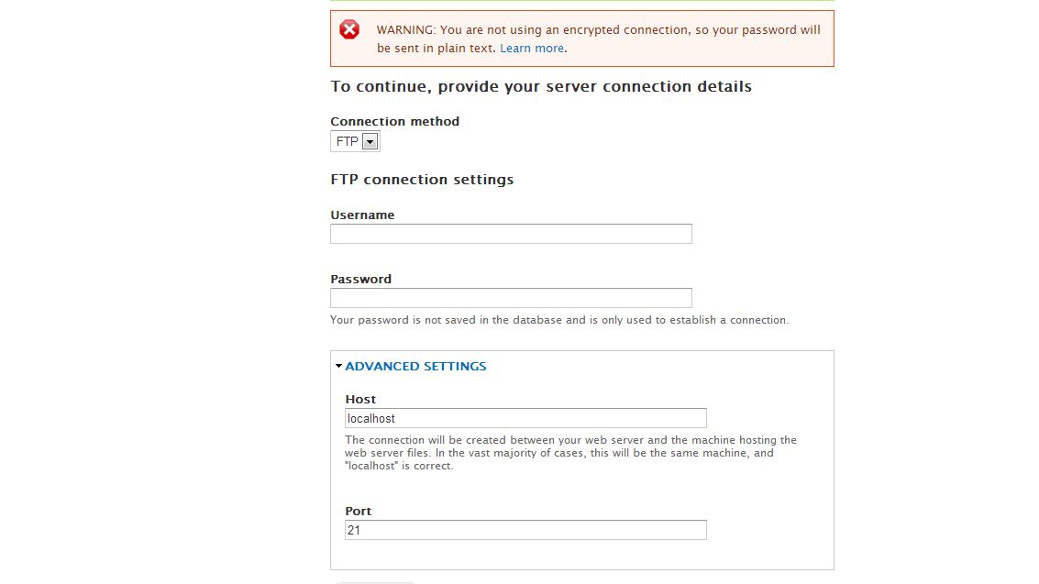Click the Password label
Screen dimensions: 1039x584
point(361,280)
